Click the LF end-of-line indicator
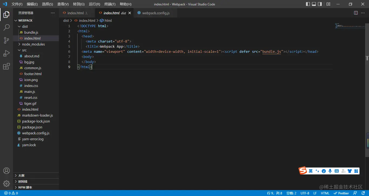The width and height of the screenshot is (369, 196). click(315, 193)
